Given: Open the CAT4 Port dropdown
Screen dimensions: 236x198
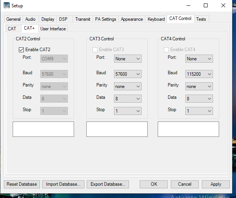Looking at the screenshot, I should 199,59.
